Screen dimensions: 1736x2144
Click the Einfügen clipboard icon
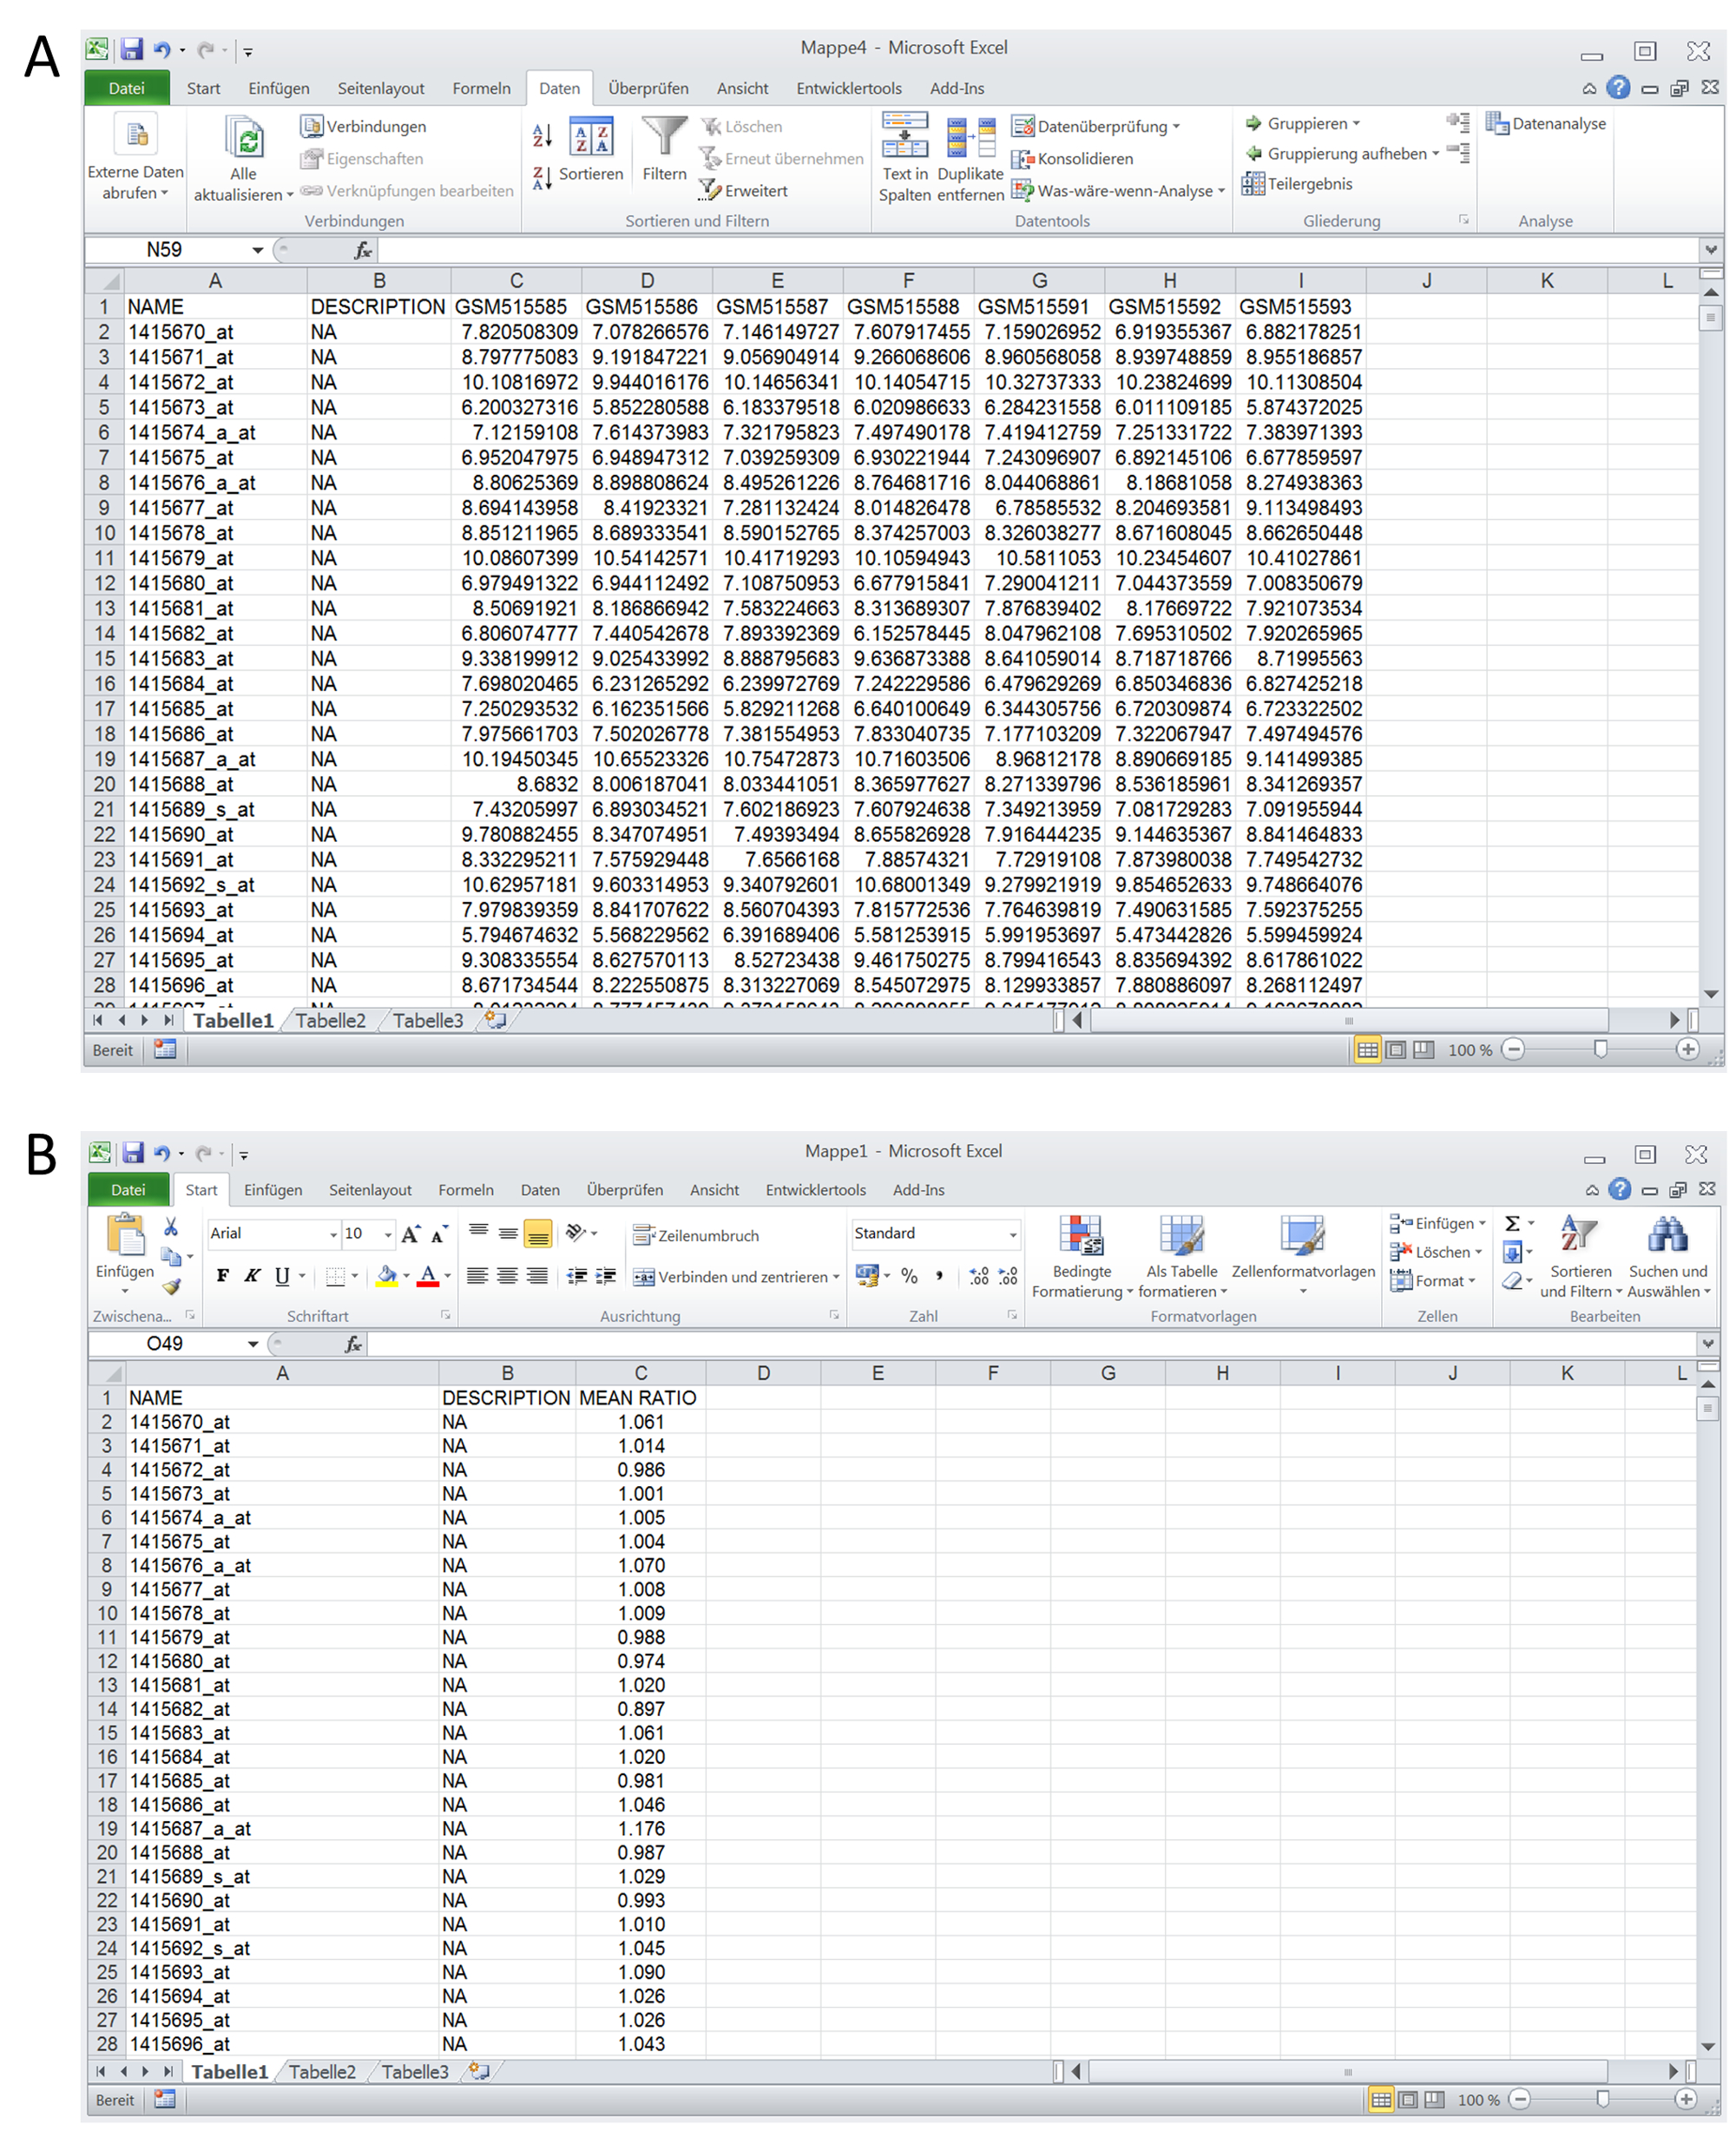point(126,1236)
